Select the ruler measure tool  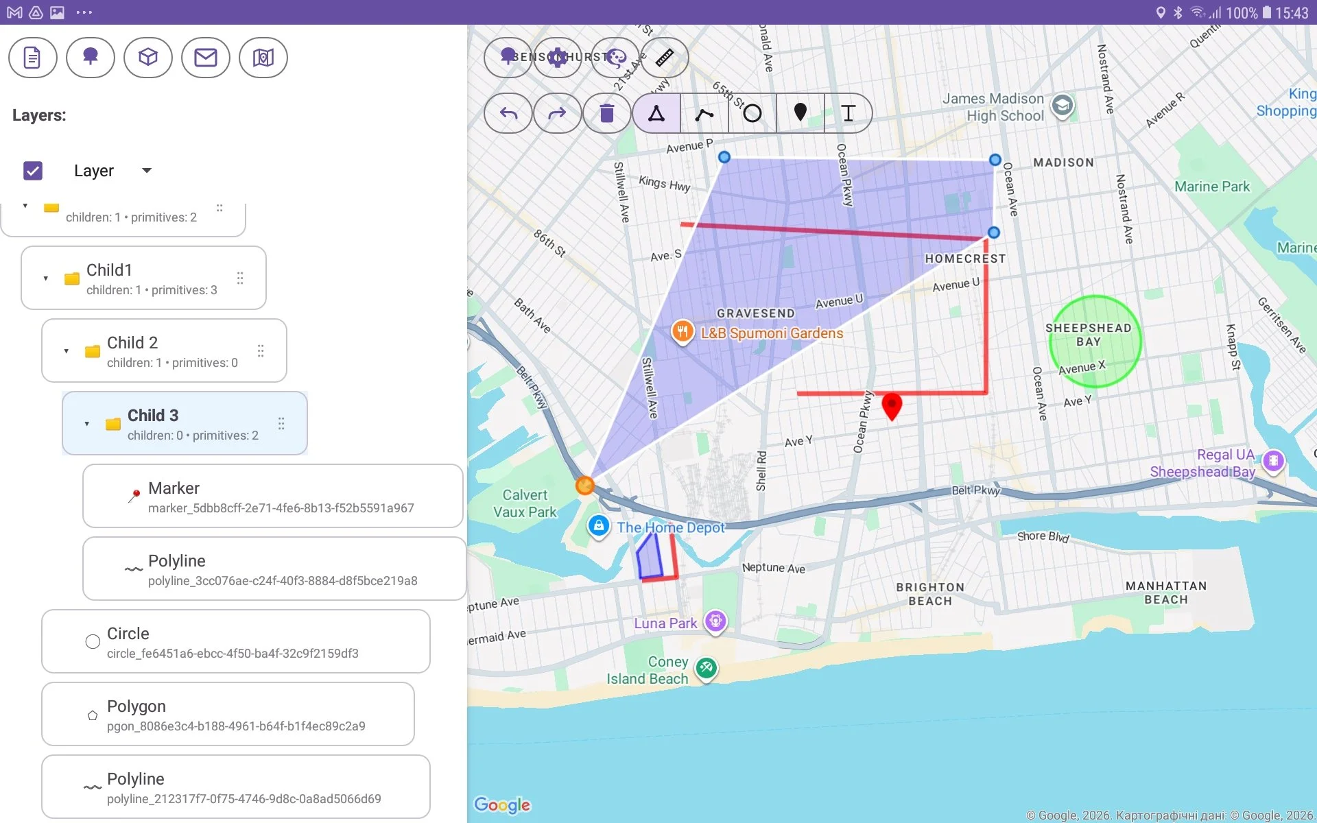[x=664, y=58]
